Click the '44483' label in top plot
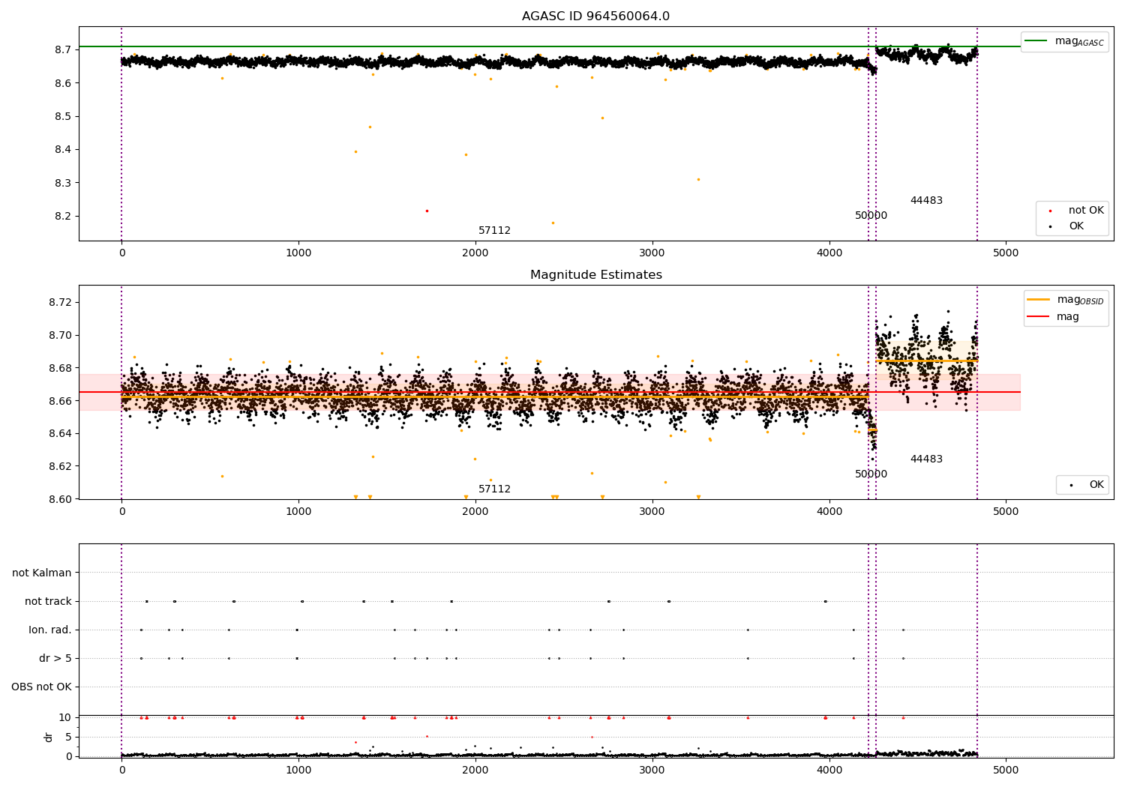Viewport: 1125px width, 787px height. [926, 201]
